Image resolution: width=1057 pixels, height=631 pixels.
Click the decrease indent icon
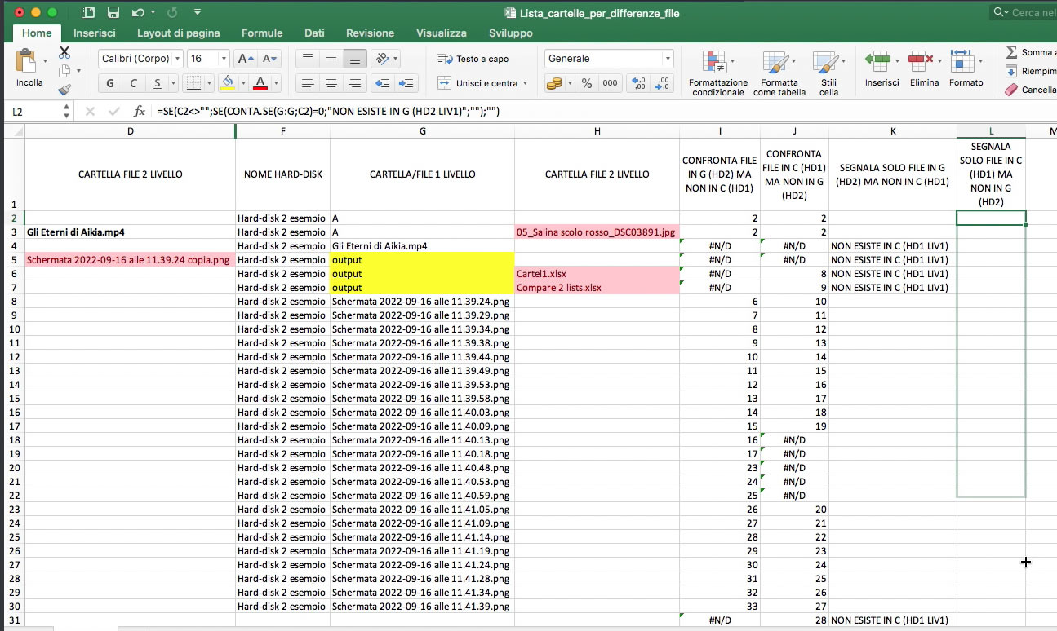[x=381, y=83]
